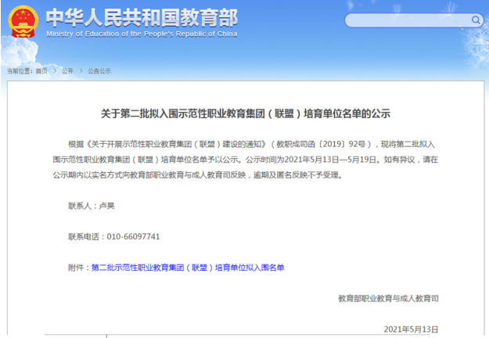
Task: Click the signature 教育部职业教育与成人教育司
Action: coord(388,299)
